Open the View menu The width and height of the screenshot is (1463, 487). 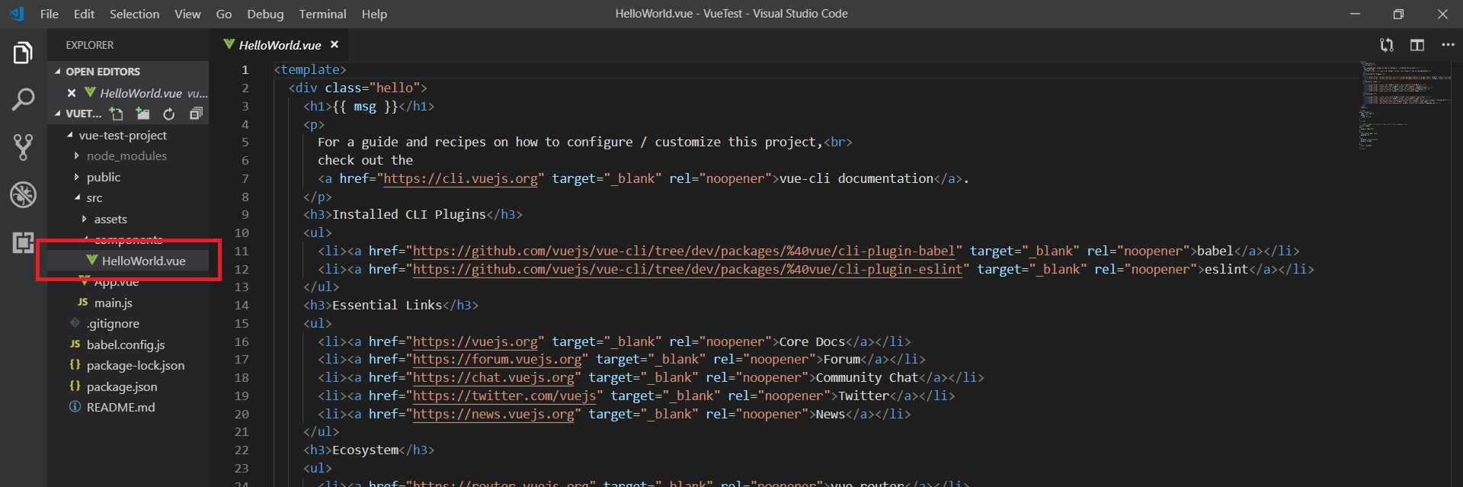pyautogui.click(x=187, y=14)
